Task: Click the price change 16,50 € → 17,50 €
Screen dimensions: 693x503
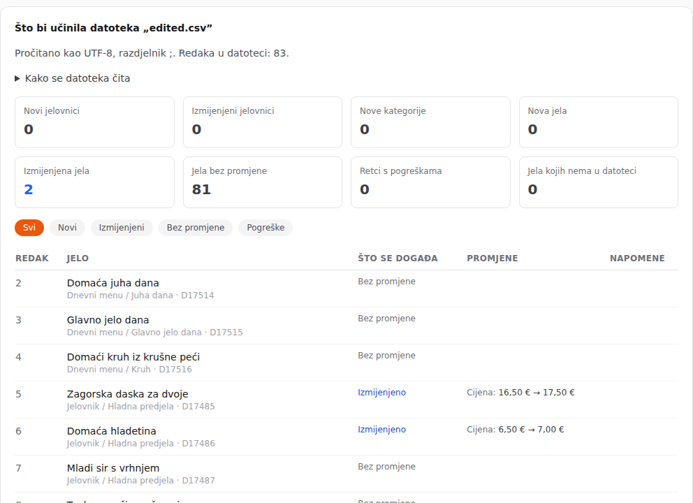Action: tap(537, 393)
